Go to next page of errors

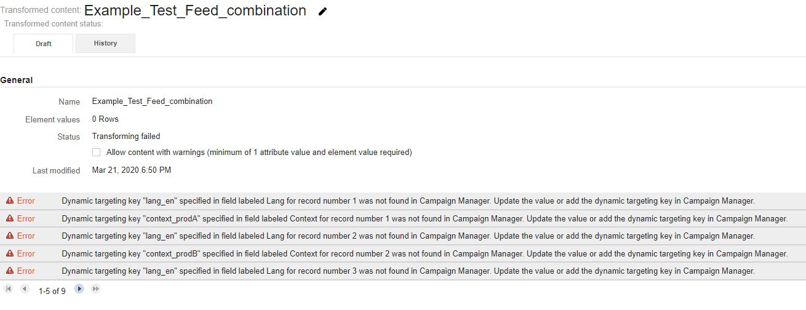click(x=79, y=288)
